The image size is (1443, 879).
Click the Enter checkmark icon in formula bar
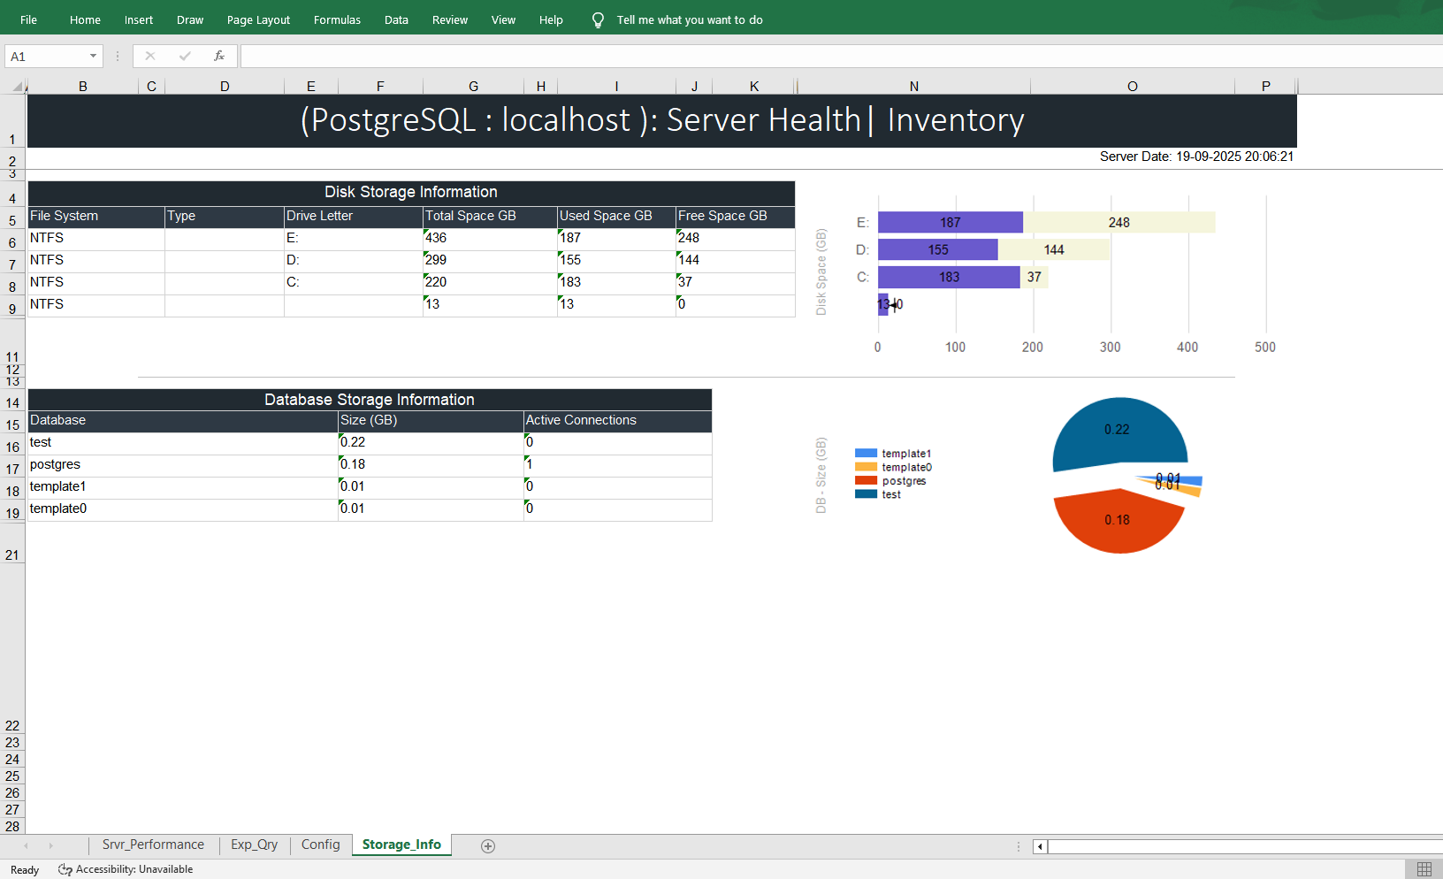tap(185, 56)
